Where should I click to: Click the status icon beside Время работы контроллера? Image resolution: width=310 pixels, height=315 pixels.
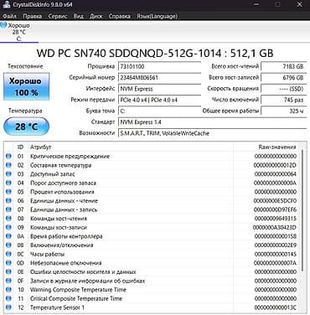[8, 236]
